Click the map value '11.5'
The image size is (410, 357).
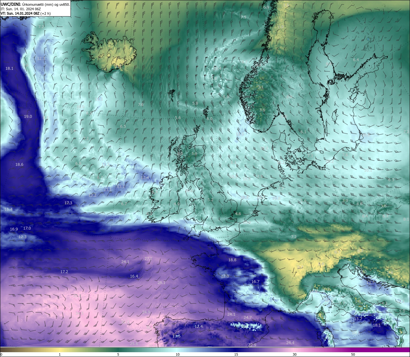(x=176, y=336)
